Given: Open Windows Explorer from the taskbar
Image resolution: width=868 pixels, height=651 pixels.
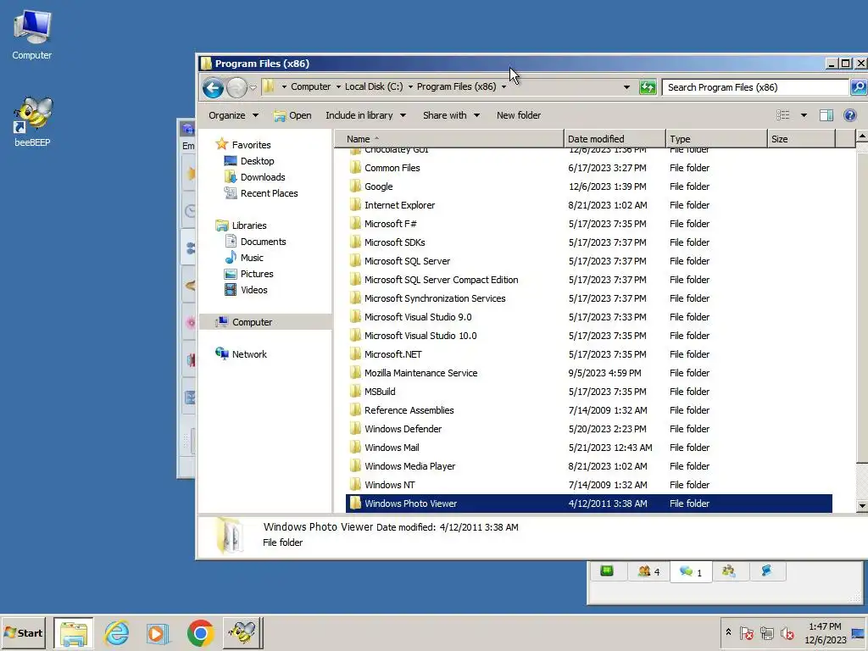Looking at the screenshot, I should point(74,633).
